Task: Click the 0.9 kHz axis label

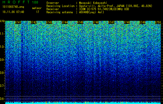Action: tap(2, 60)
